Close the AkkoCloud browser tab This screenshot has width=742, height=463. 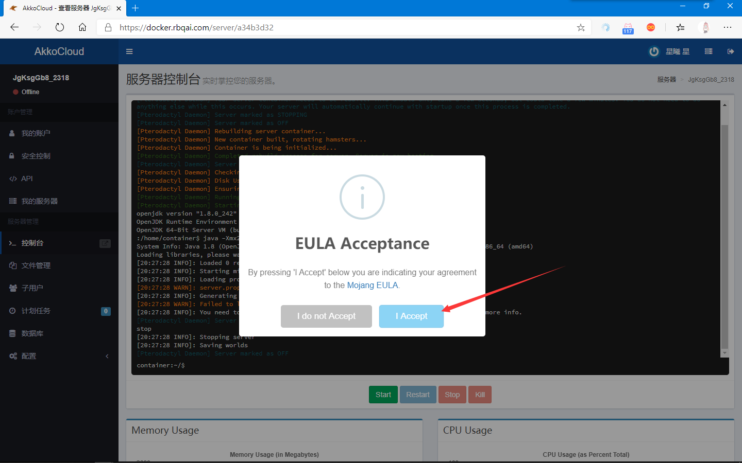(119, 8)
